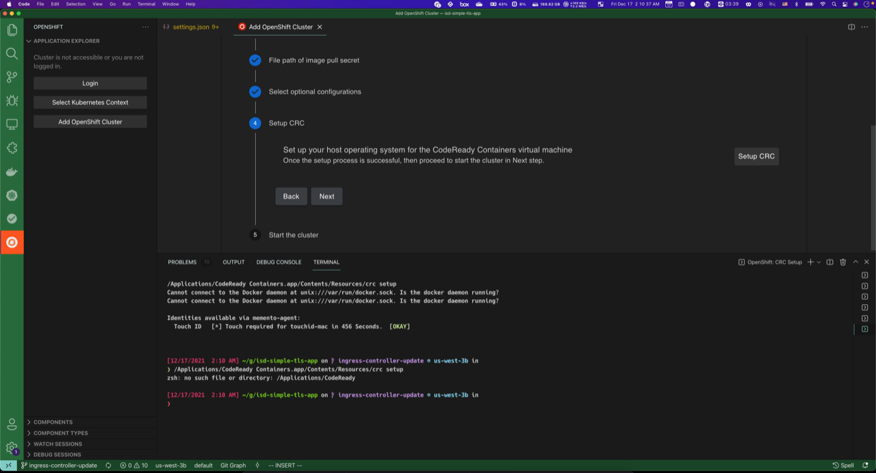This screenshot has height=473, width=876.
Task: Kill terminal with trash icon
Action: [x=842, y=262]
